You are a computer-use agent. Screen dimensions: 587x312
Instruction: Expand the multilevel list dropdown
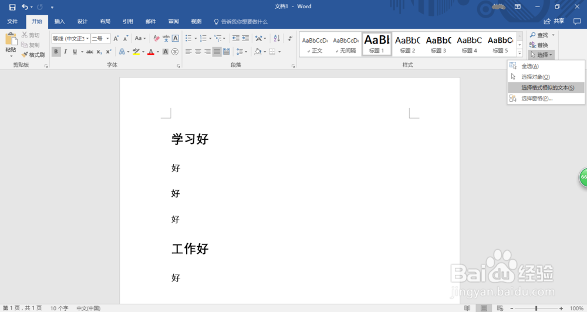pyautogui.click(x=224, y=39)
